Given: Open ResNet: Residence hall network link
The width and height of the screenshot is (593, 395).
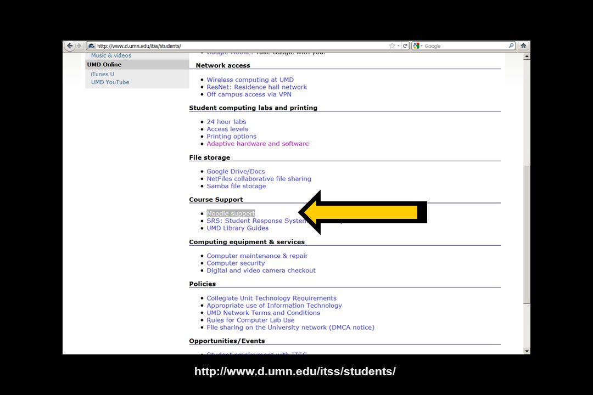Looking at the screenshot, I should tap(256, 87).
